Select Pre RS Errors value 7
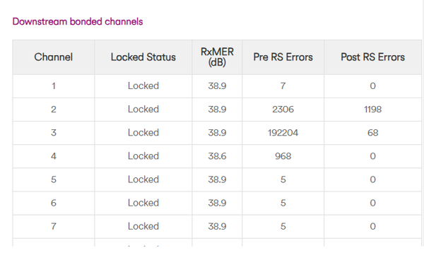This screenshot has height=260, width=424. [x=283, y=86]
